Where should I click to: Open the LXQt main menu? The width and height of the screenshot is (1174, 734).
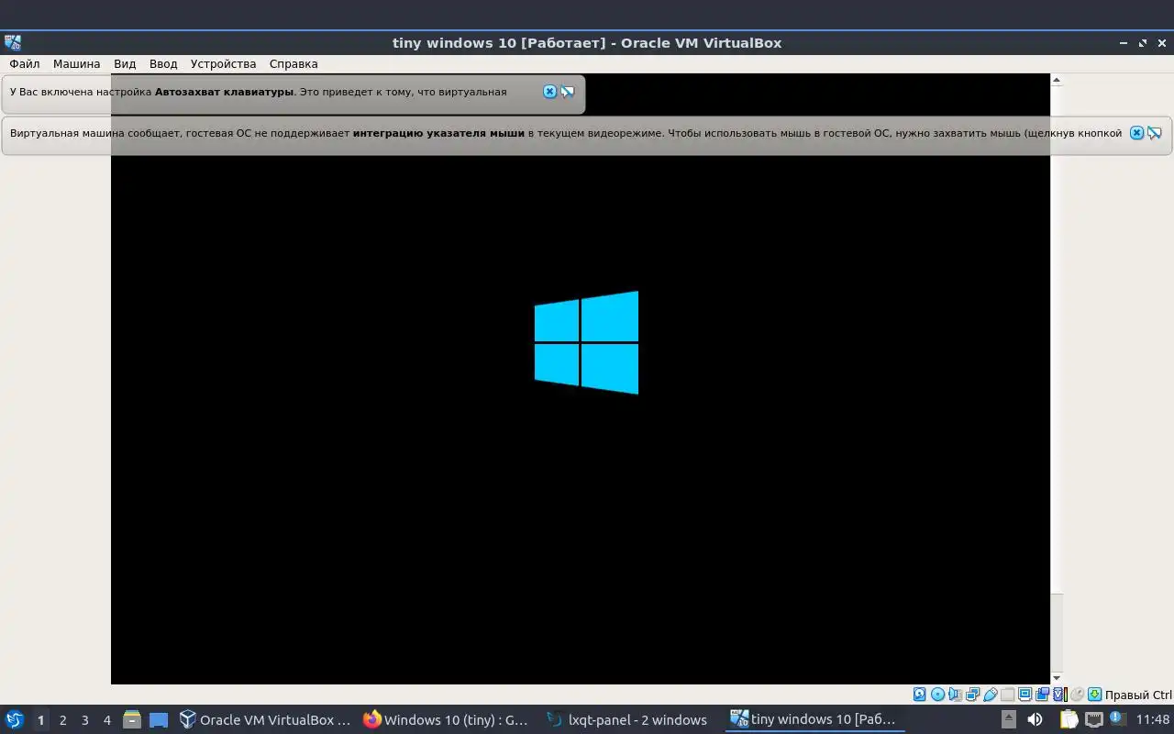point(14,719)
